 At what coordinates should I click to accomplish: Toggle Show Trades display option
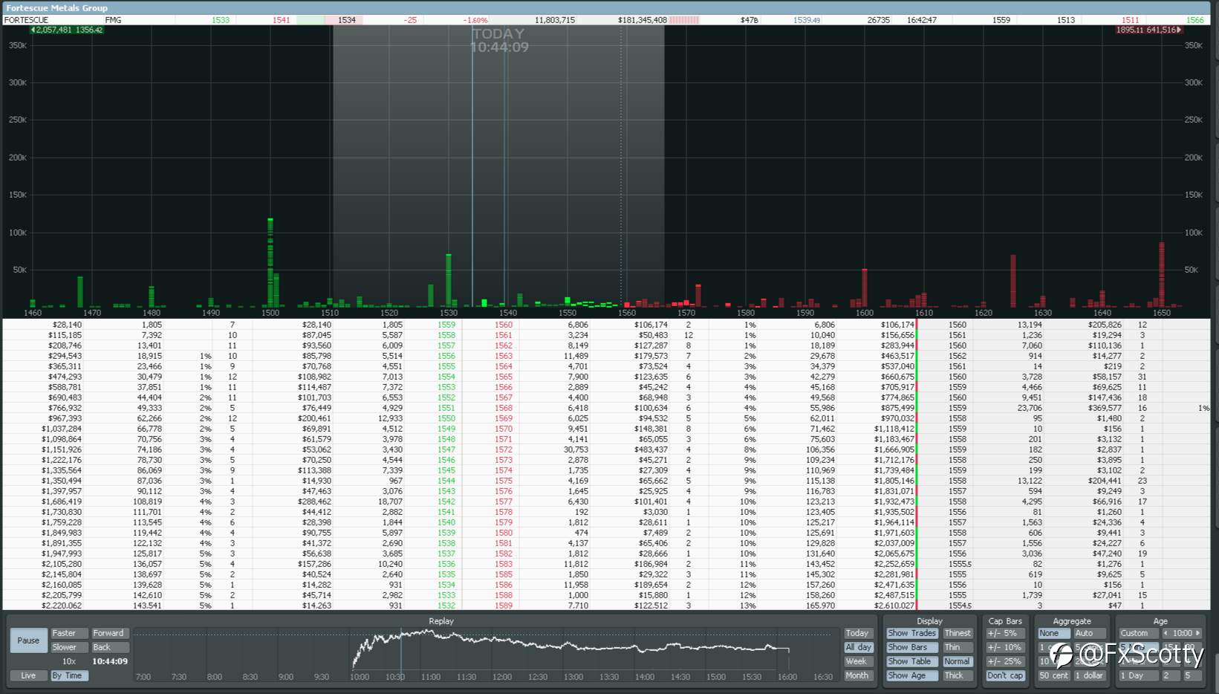click(x=911, y=633)
